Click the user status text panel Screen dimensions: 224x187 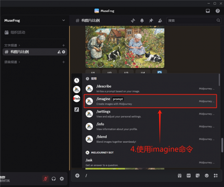click(5, 179)
